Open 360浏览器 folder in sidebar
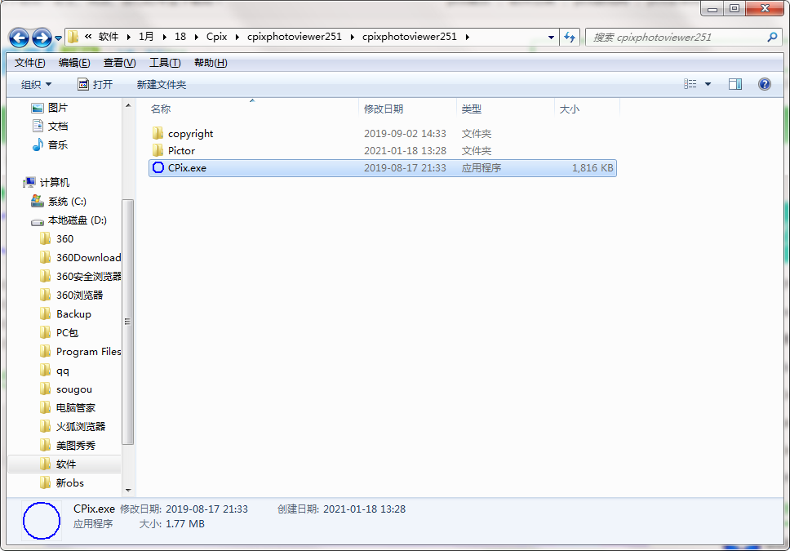The width and height of the screenshot is (790, 551). point(71,295)
